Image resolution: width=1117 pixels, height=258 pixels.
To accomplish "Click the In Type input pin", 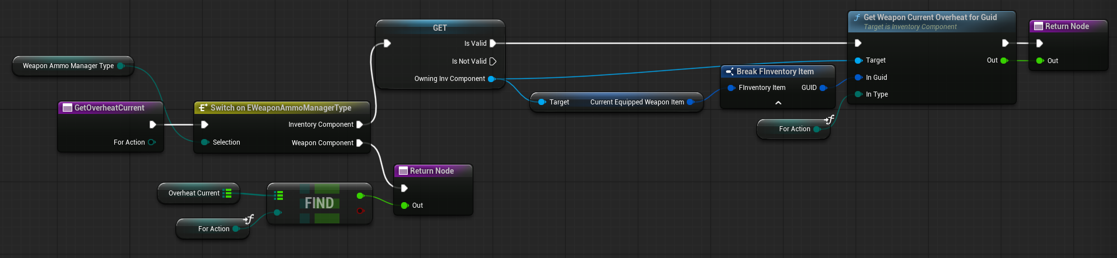I will [x=858, y=94].
